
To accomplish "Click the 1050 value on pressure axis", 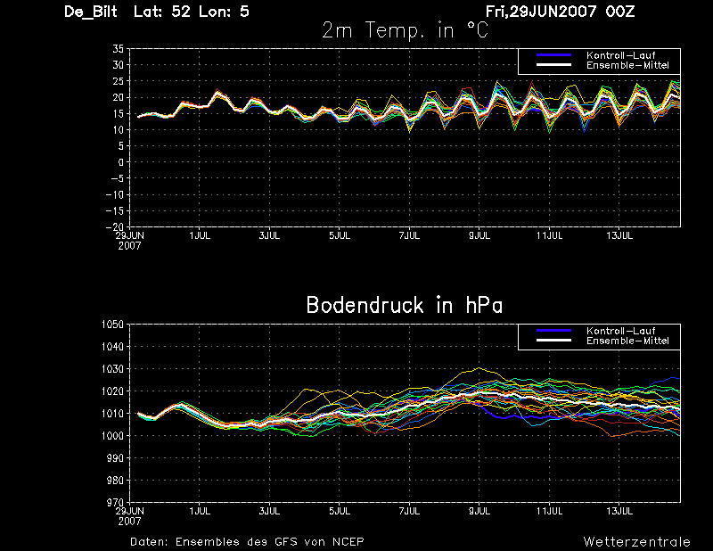I will (112, 325).
